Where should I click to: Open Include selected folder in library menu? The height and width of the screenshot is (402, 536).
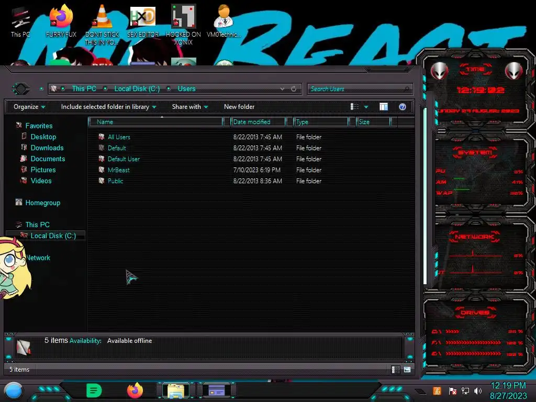(109, 107)
